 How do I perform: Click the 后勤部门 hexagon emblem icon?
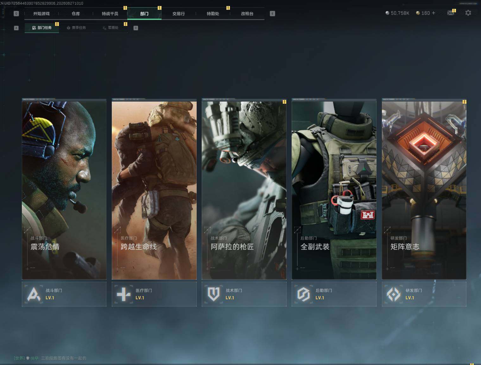coord(303,294)
